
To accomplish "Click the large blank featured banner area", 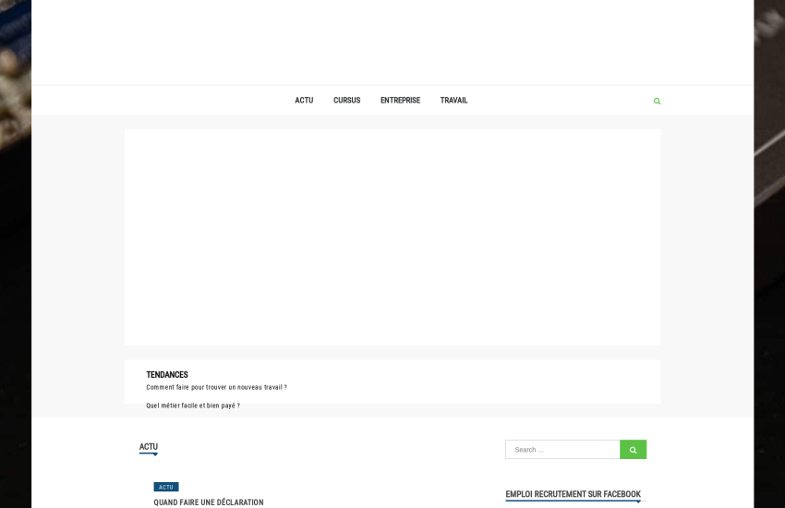I will point(392,237).
